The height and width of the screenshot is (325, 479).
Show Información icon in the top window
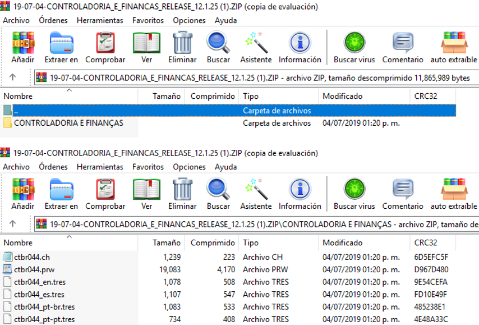pyautogui.click(x=300, y=43)
